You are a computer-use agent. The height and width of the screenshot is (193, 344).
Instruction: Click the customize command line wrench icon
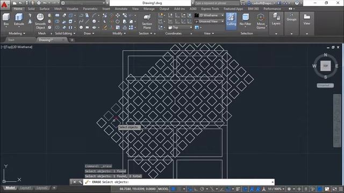point(80,182)
